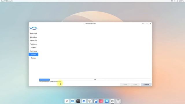Image resolution: width=185 pixels, height=104 pixels.
Task: Click the installer window title bar text
Action: (90, 24)
